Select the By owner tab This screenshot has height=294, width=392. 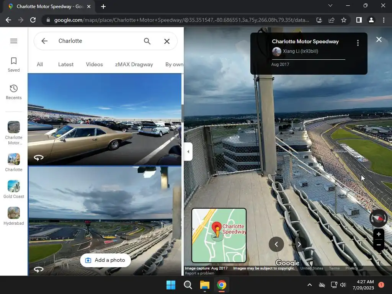174,64
